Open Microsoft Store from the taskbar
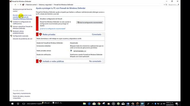Screen dimensions: 190x106 pyautogui.click(x=94, y=104)
